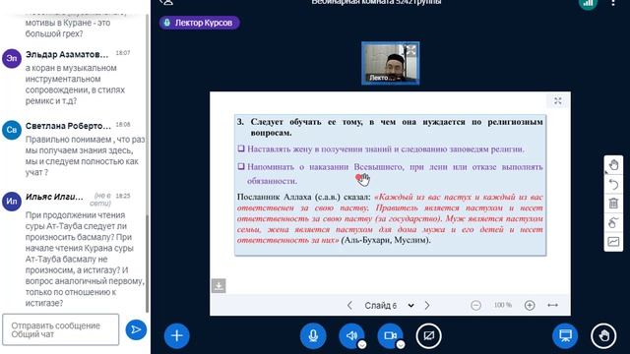This screenshot has height=354, width=630.
Task: Start screen sharing with crossed-screen icon
Action: (429, 335)
